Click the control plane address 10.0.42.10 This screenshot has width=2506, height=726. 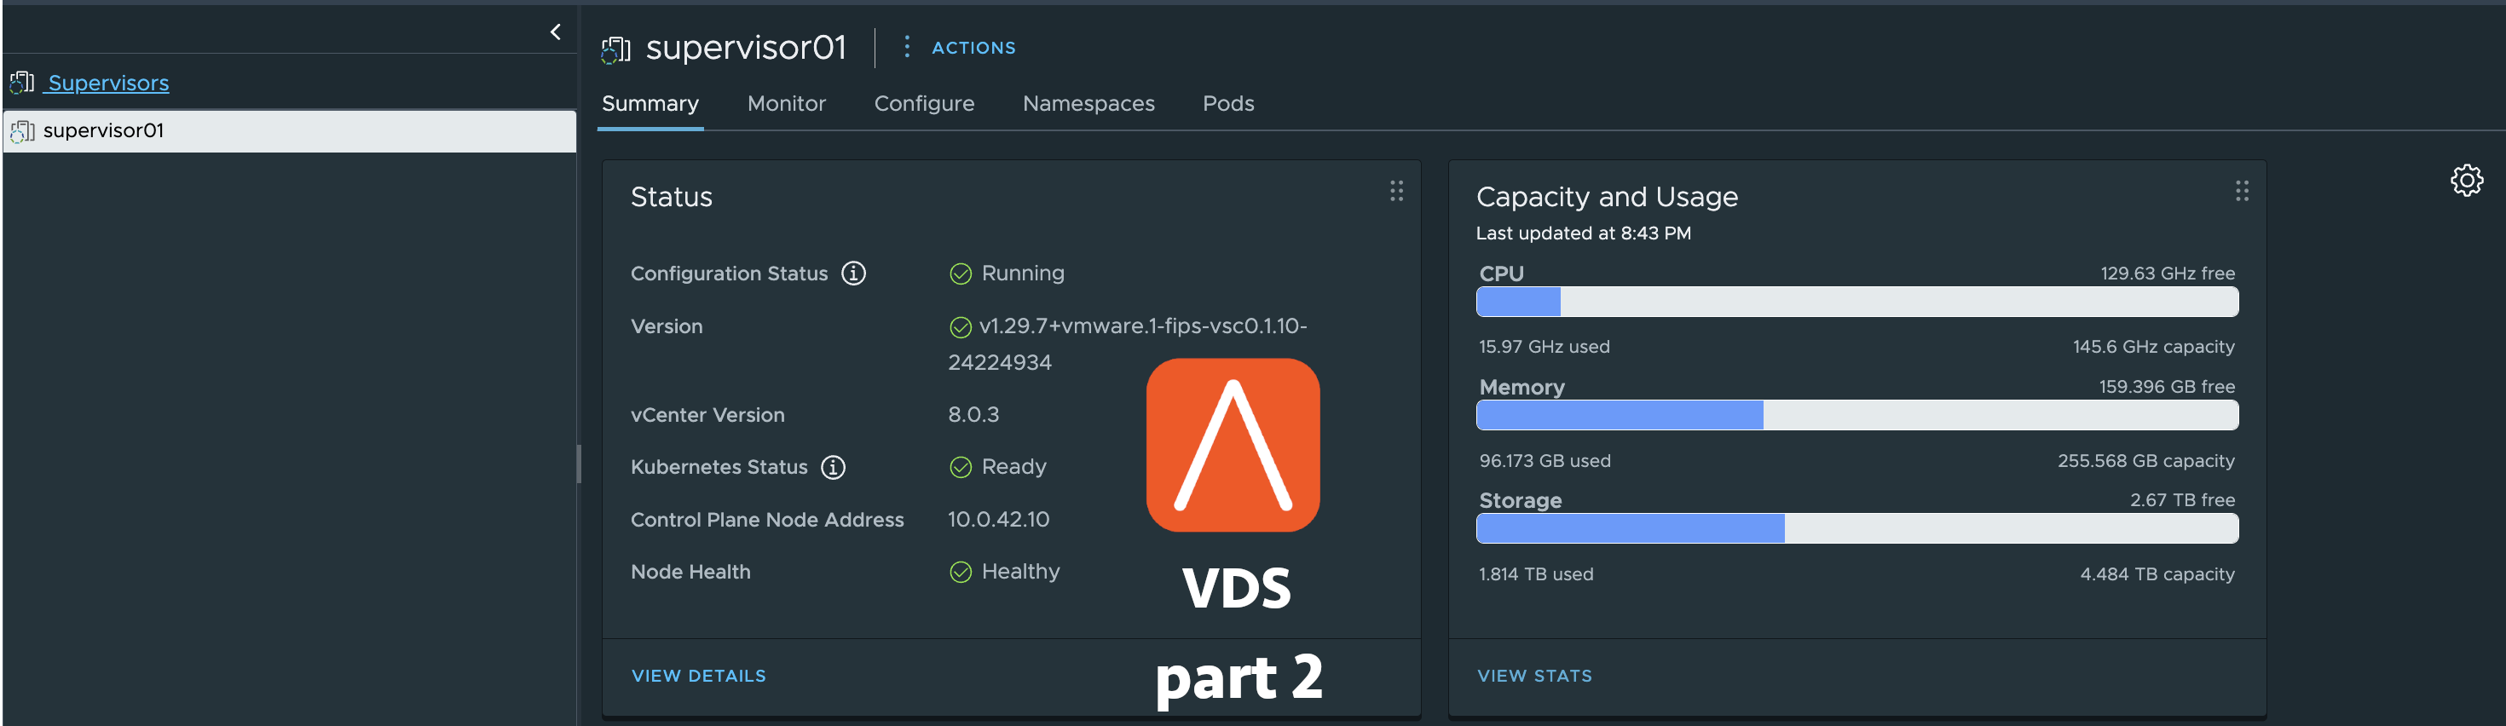pos(998,520)
